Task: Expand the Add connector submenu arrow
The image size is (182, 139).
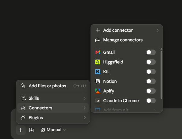Action: pyautogui.click(x=158, y=30)
